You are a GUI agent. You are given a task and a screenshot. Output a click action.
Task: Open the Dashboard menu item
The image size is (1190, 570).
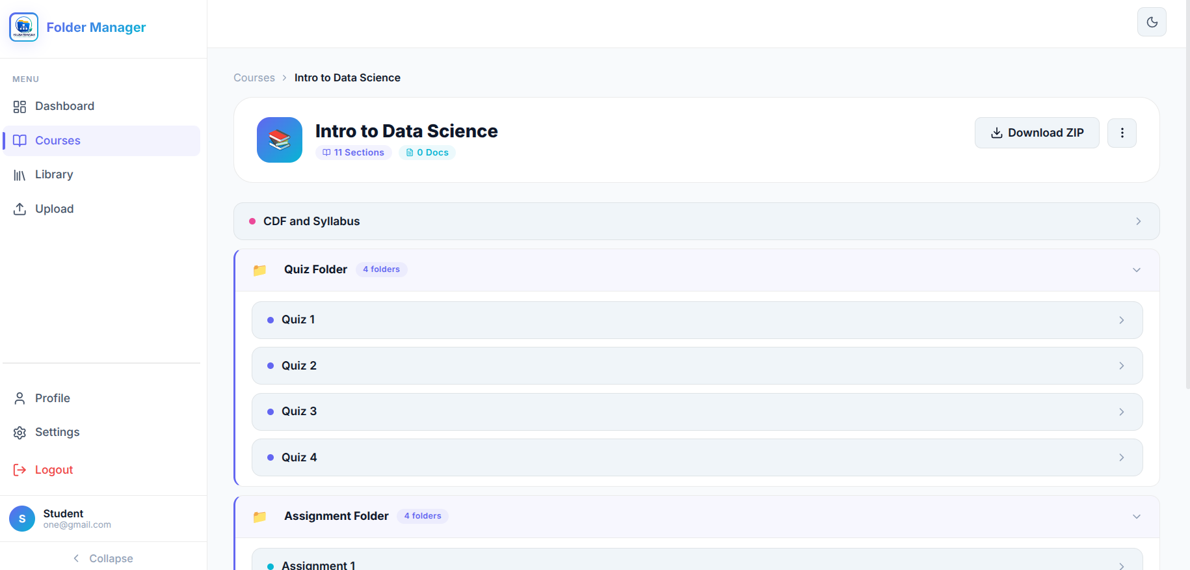coord(101,106)
